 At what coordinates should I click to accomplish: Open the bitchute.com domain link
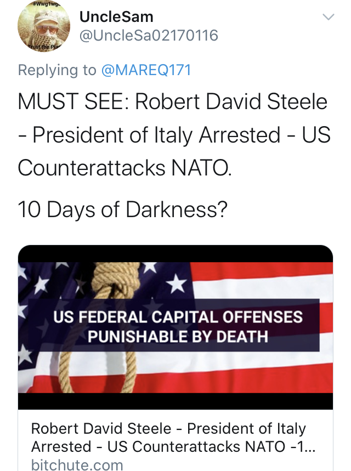(x=77, y=464)
